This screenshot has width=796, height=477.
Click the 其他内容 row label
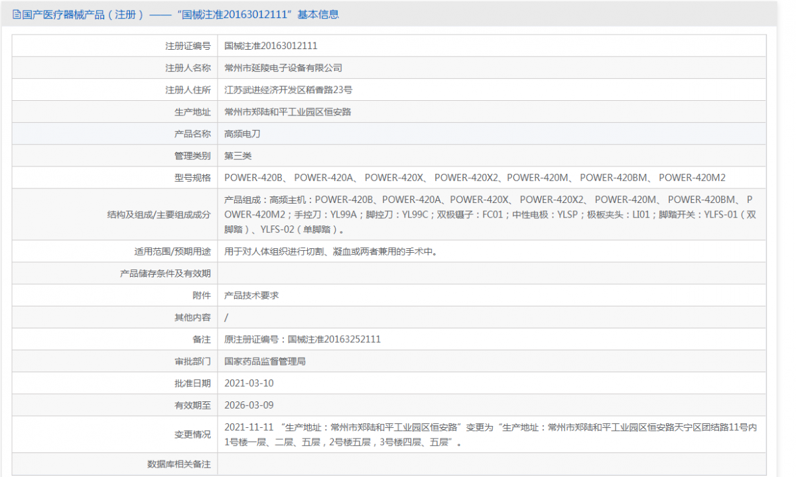tap(192, 317)
